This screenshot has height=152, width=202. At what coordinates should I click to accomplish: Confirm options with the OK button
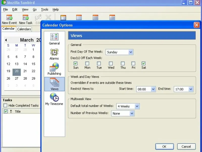(164, 146)
